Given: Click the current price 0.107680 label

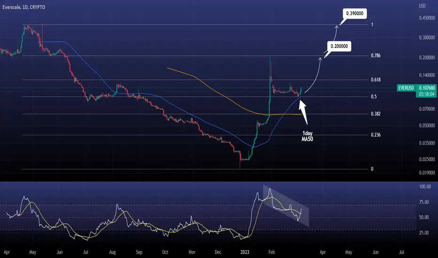Looking at the screenshot, I should click(x=427, y=88).
